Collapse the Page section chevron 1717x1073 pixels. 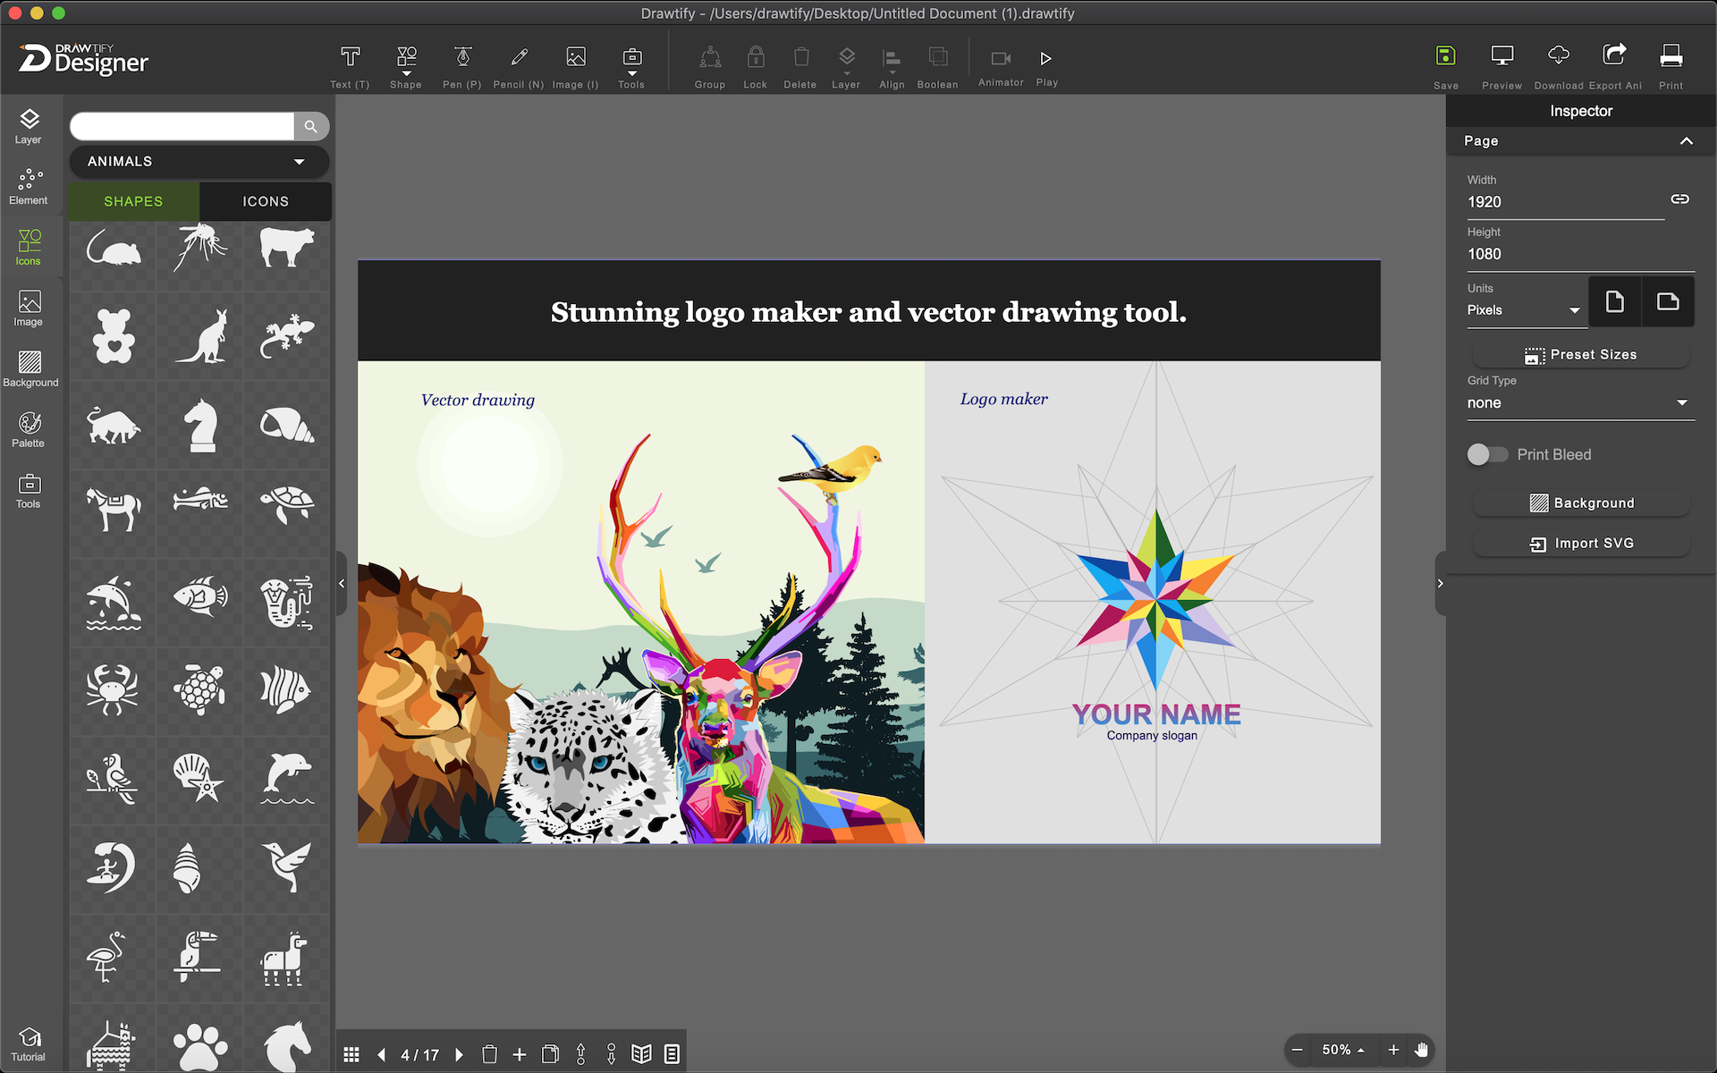[1687, 141]
